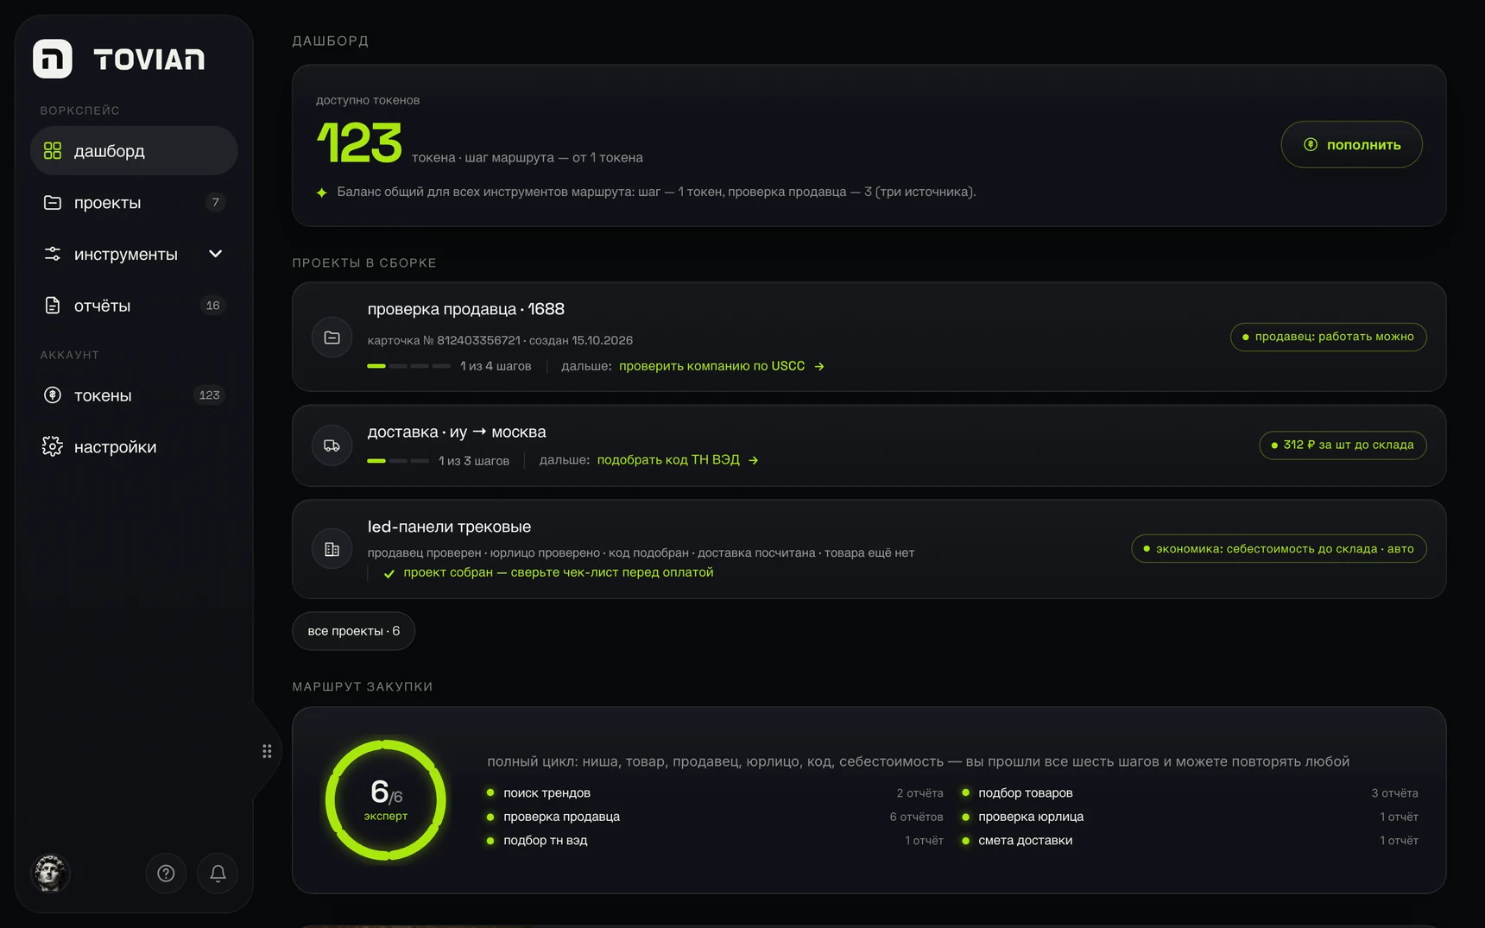Click the продавец: работать можно status badge
The height and width of the screenshot is (928, 1485).
(x=1328, y=337)
